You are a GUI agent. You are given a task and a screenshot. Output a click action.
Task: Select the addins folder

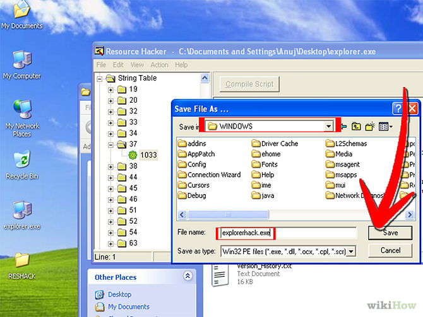click(x=192, y=144)
